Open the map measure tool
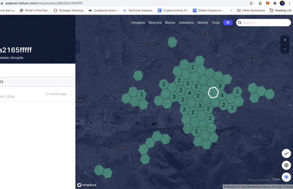Image resolution: width=293 pixels, height=189 pixels. pyautogui.click(x=286, y=153)
